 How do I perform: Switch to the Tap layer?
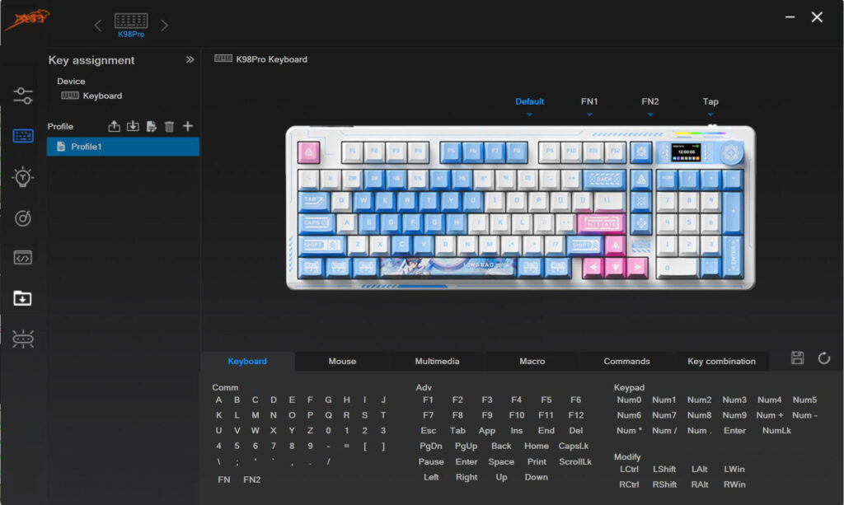tap(710, 101)
